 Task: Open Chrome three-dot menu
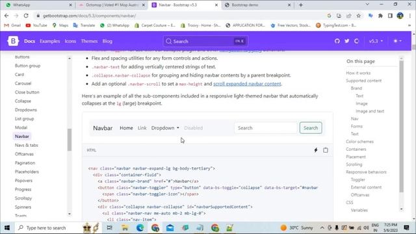click(x=410, y=16)
